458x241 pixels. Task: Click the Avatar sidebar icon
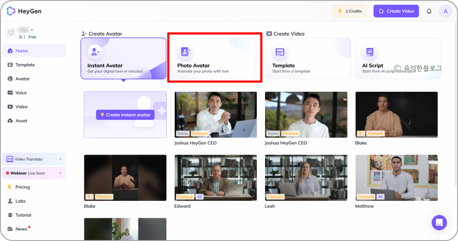(x=10, y=79)
